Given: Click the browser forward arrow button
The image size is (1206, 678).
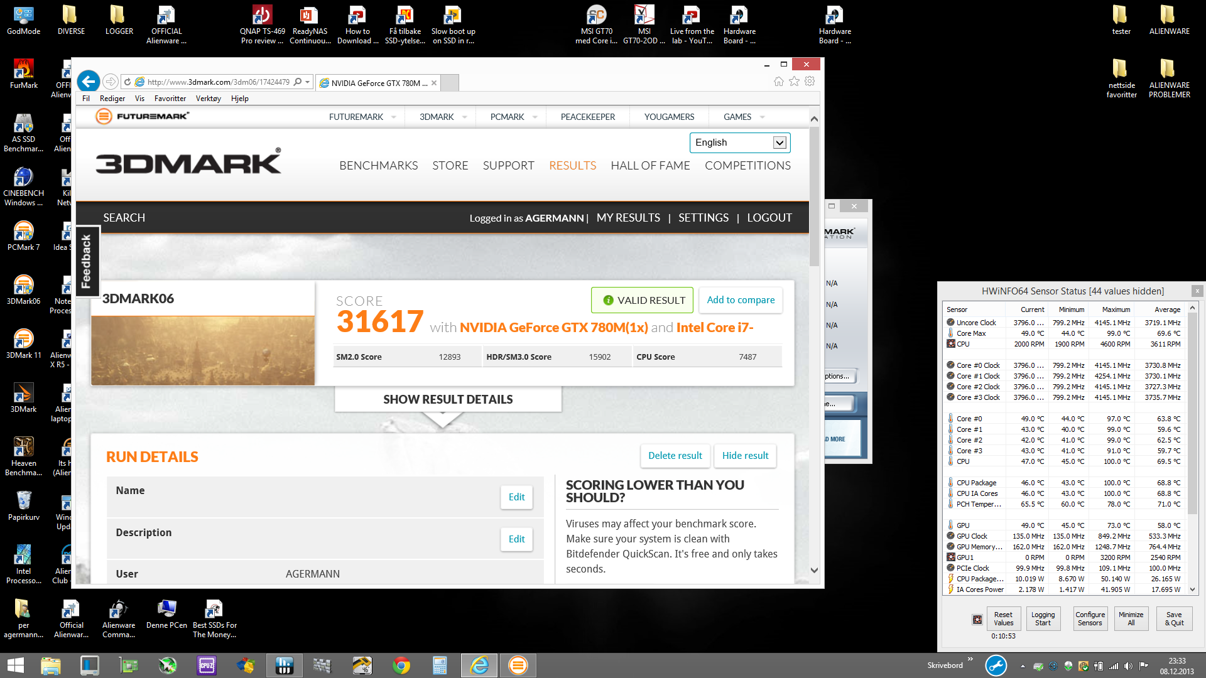Looking at the screenshot, I should point(111,82).
